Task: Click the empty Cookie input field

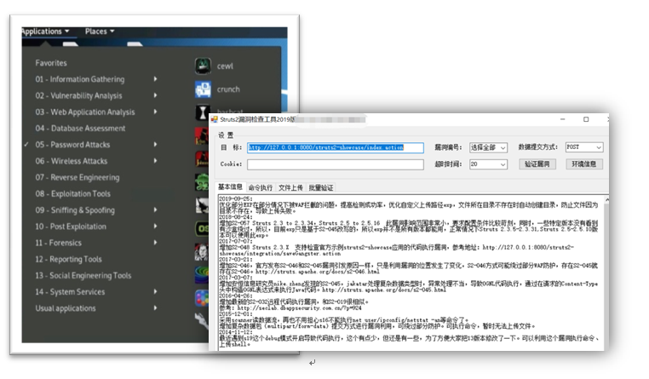Action: [x=336, y=164]
